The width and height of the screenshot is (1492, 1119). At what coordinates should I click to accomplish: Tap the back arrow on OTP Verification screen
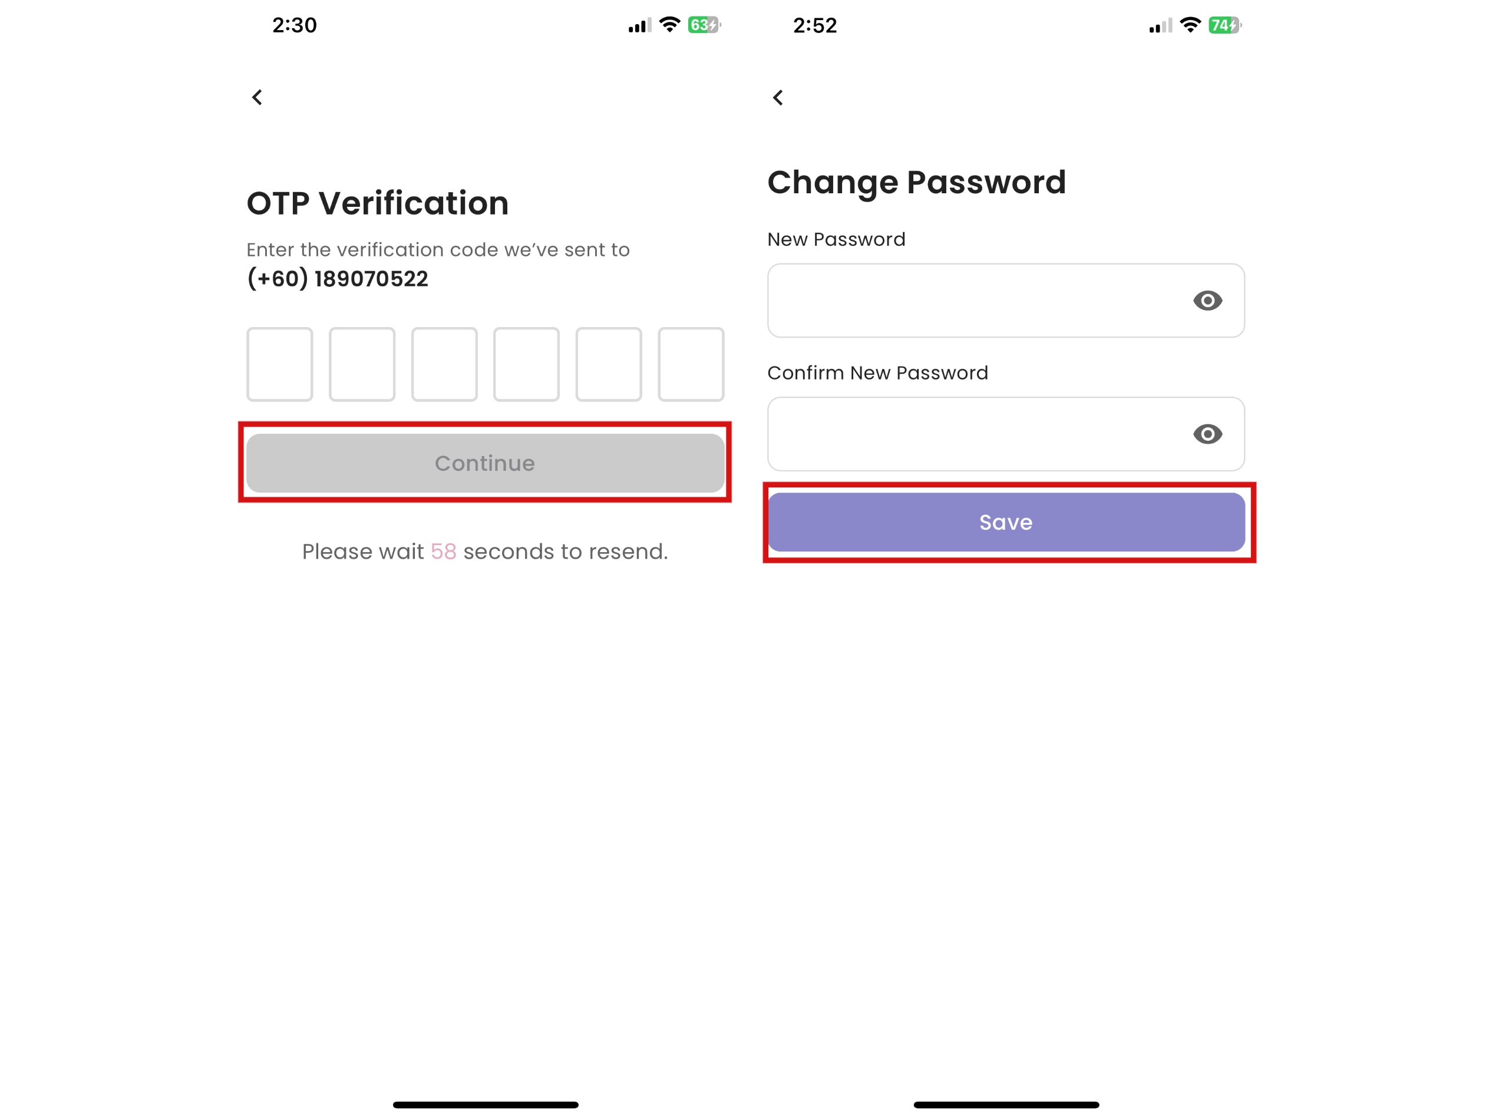click(257, 97)
